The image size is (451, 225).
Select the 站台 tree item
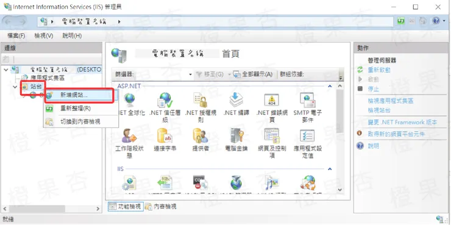(x=36, y=87)
